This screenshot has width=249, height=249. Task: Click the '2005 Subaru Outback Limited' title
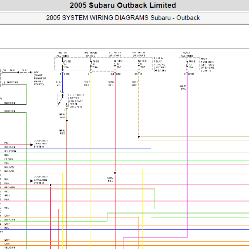(123, 5)
